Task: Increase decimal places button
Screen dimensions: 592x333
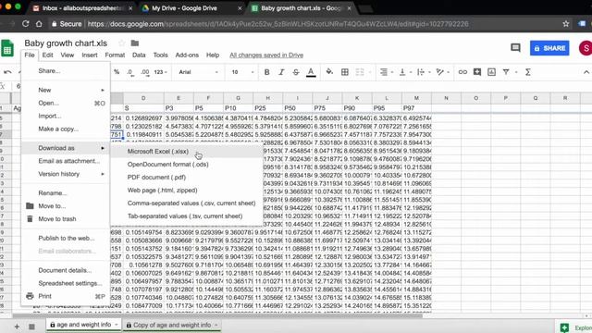Action: pyautogui.click(x=145, y=72)
